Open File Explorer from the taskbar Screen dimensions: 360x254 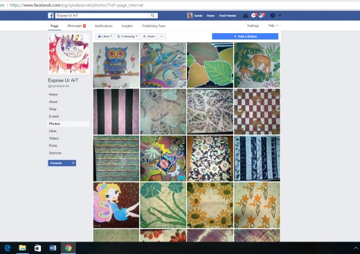22,248
